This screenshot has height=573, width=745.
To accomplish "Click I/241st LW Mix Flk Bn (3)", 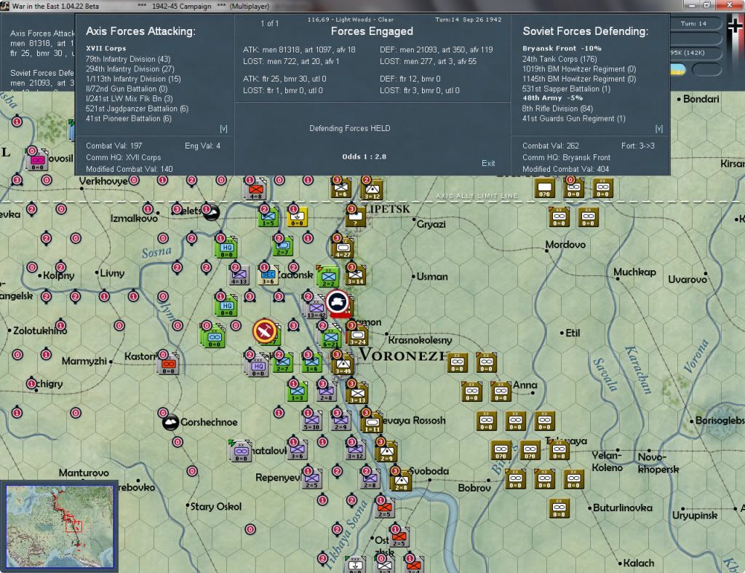I will click(x=130, y=98).
